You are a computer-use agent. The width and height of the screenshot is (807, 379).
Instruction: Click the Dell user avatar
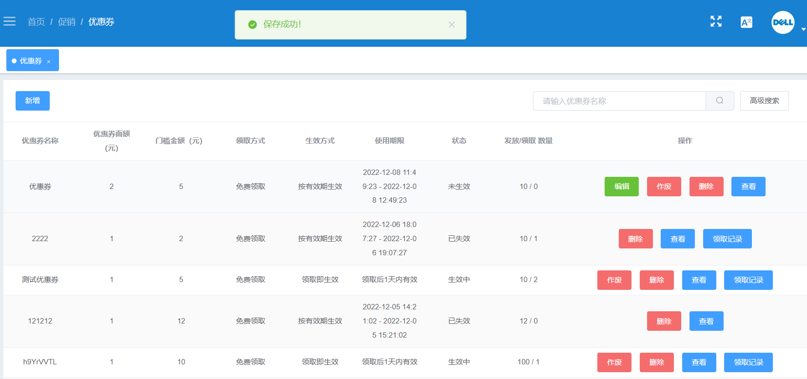[x=783, y=22]
